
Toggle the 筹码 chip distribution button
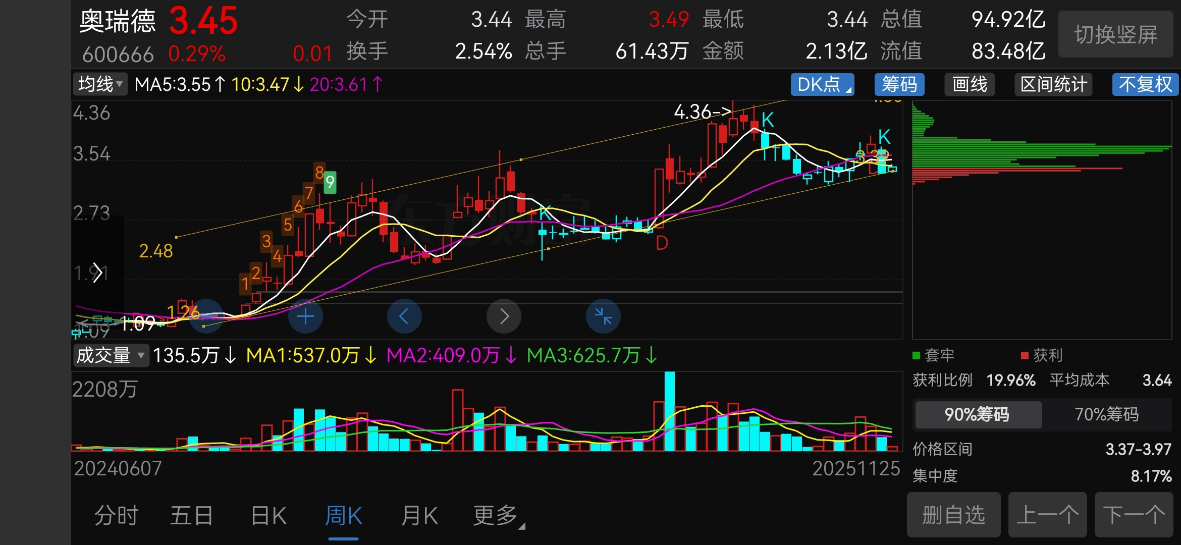pos(899,84)
